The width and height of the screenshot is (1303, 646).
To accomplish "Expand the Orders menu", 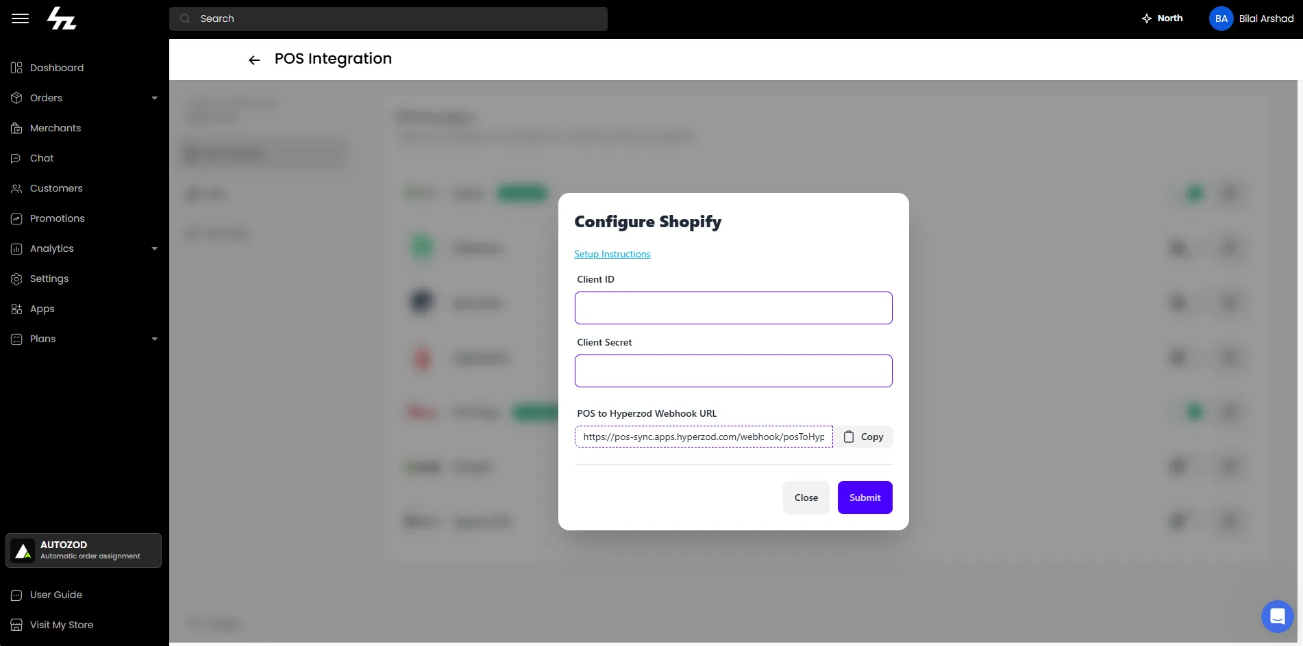I will pos(84,98).
